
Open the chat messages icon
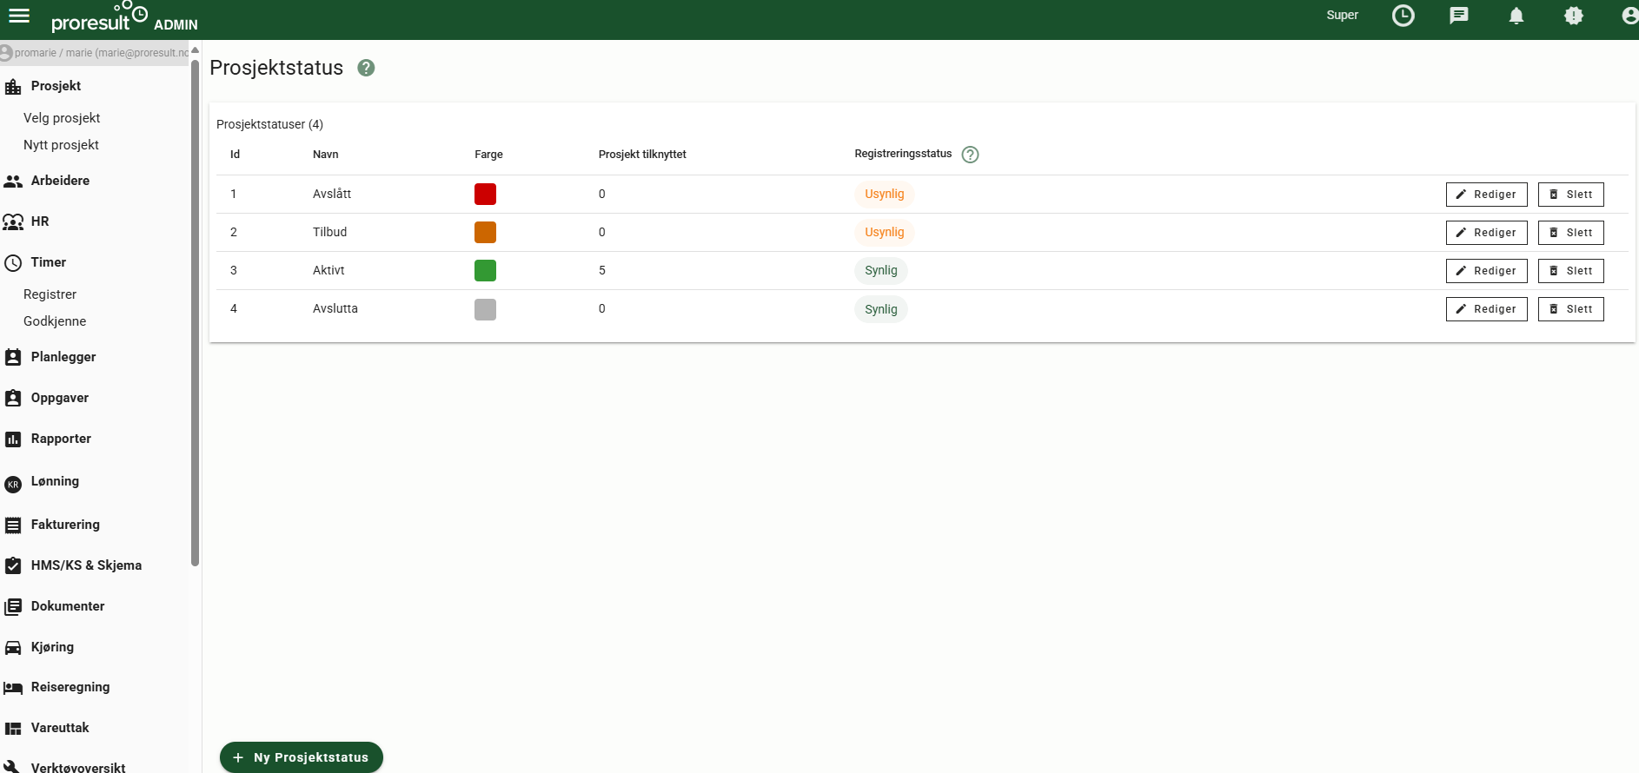click(1459, 16)
